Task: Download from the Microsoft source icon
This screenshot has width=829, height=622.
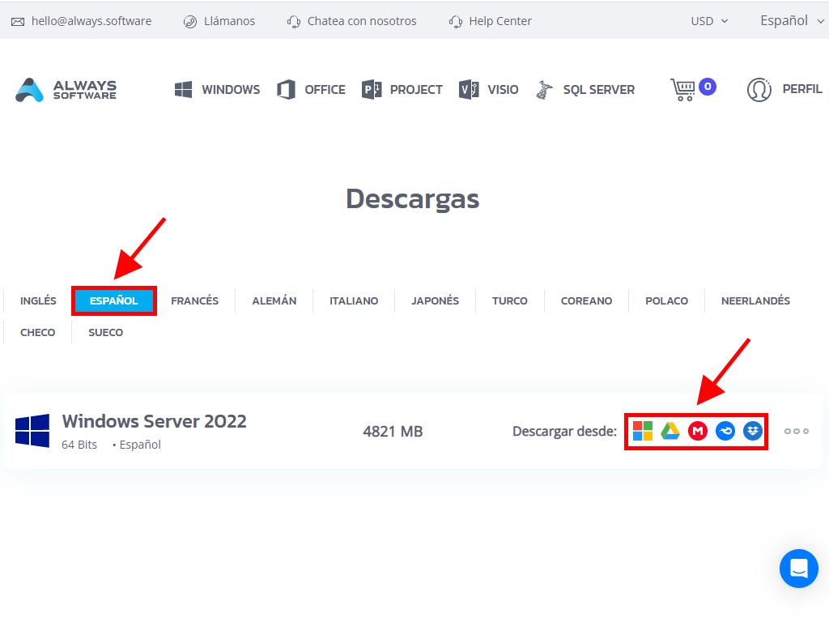Action: (x=643, y=431)
